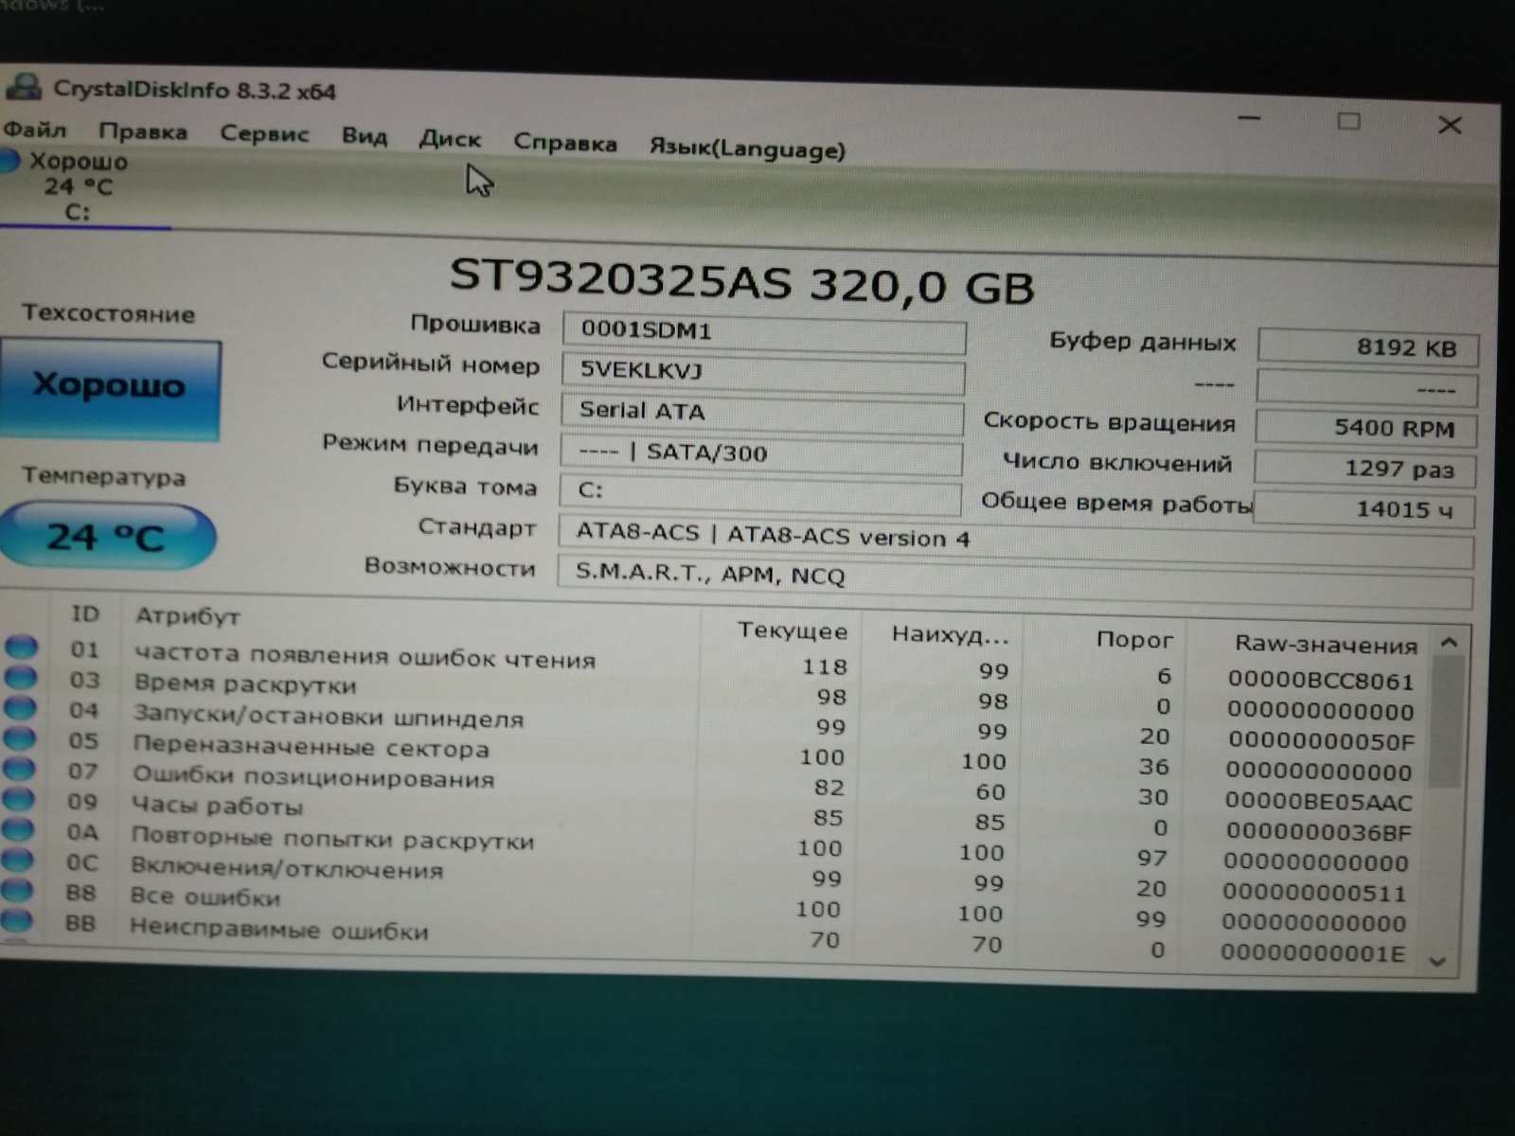Image resolution: width=1515 pixels, height=1136 pixels.
Task: Click status circle for attribute 07
Action: coord(20,769)
